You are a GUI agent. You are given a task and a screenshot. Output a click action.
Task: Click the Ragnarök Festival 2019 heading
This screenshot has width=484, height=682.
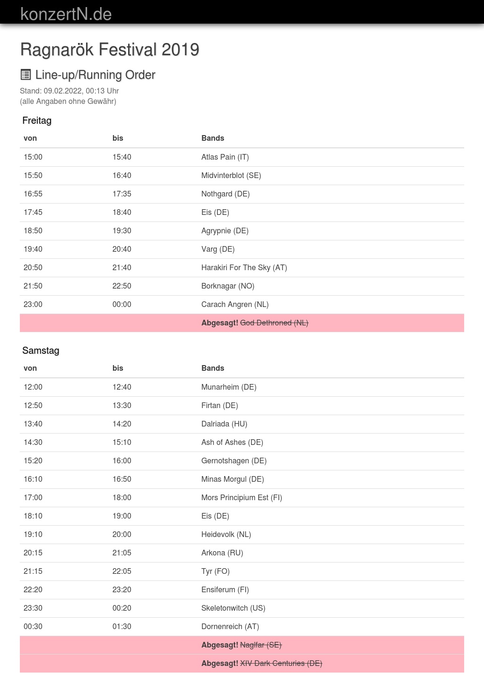coord(110,50)
